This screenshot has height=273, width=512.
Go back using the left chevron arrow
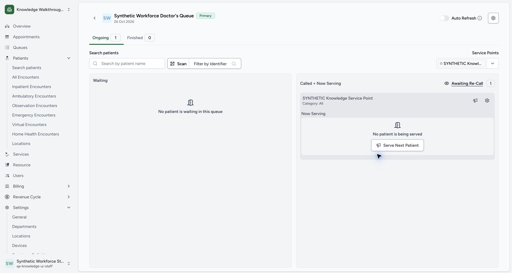95,18
